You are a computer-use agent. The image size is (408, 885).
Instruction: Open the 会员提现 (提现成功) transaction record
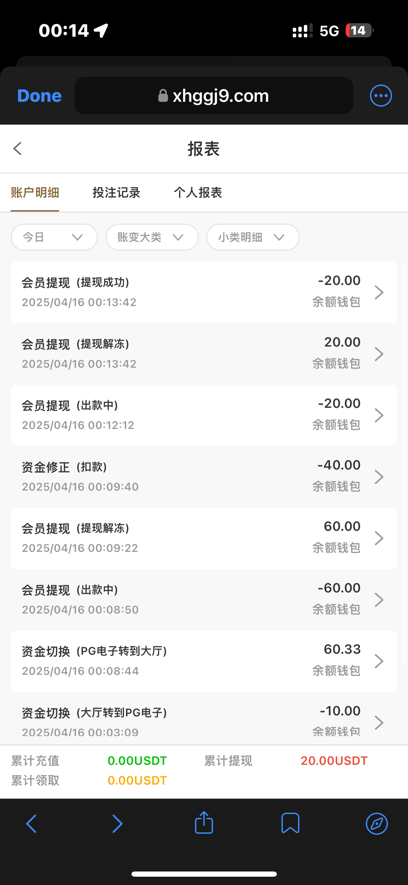tap(203, 292)
